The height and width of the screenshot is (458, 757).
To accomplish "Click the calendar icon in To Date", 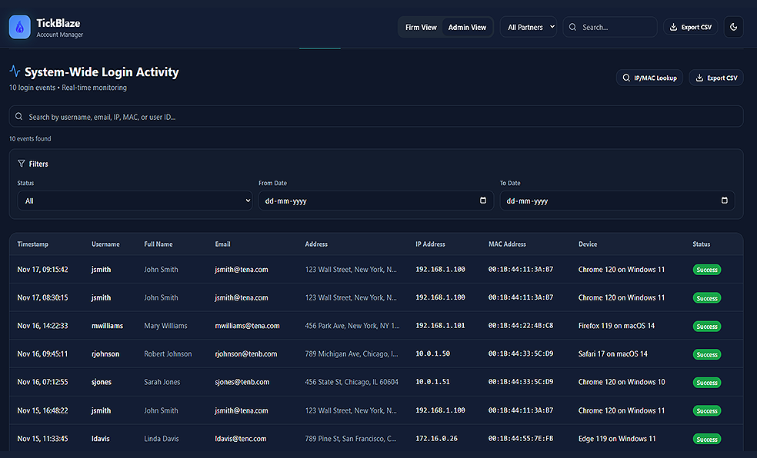I will [x=724, y=201].
